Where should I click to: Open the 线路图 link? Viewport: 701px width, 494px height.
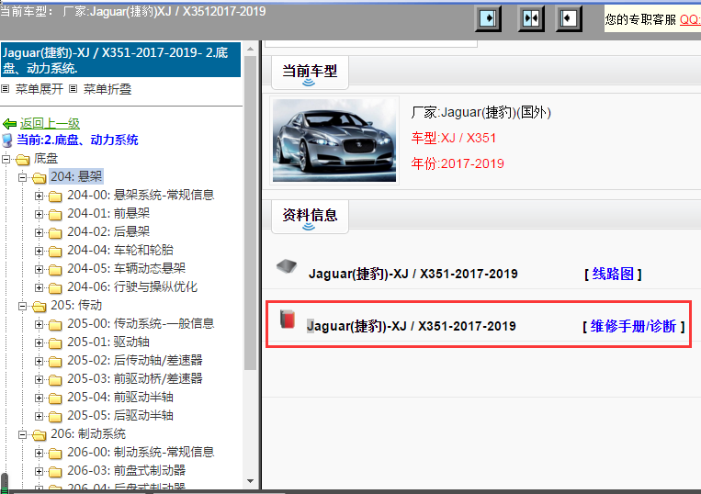[x=613, y=274]
